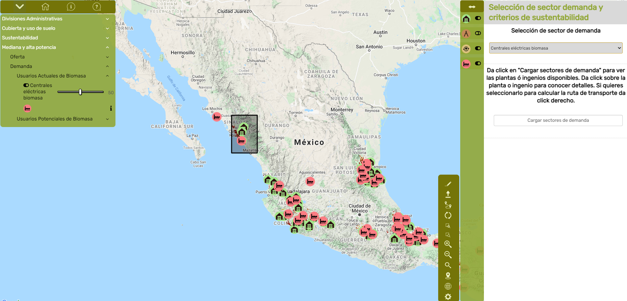
Task: Toggle the compass layer switch
Action: (478, 33)
